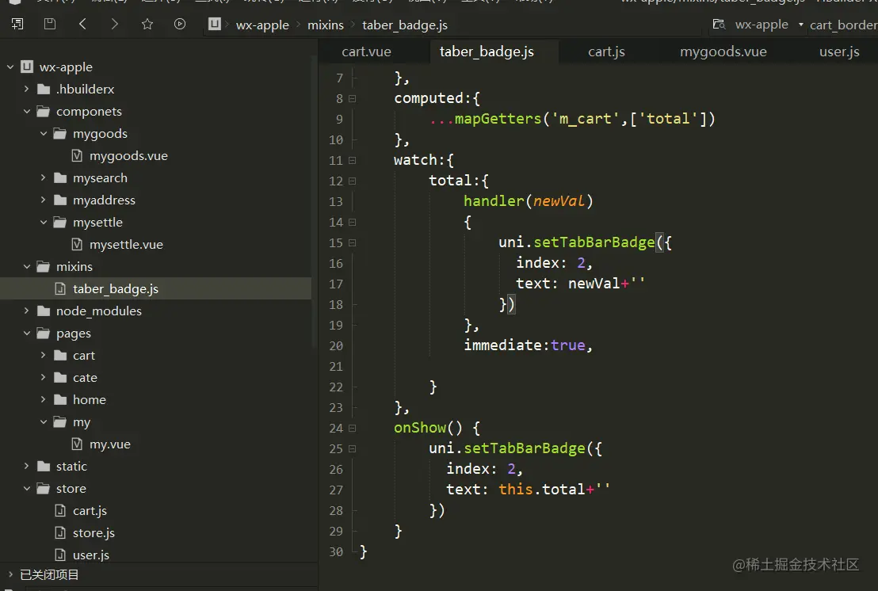878x591 pixels.
Task: Click the taber_badge.js file icon in tree
Action: pyautogui.click(x=60, y=289)
